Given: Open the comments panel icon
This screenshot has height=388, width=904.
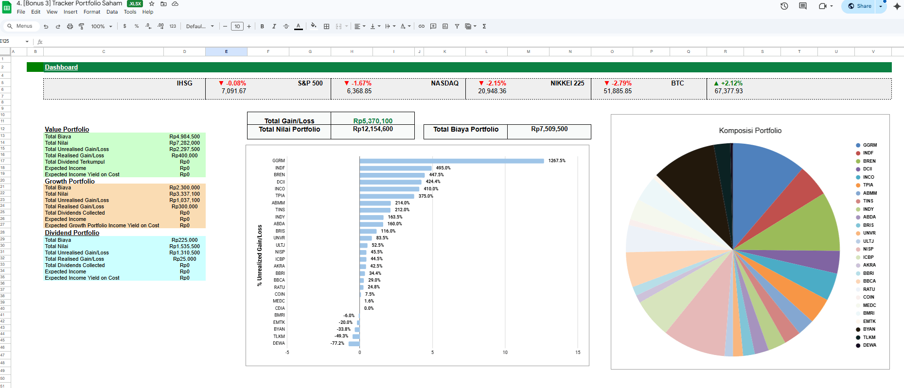Looking at the screenshot, I should click(x=803, y=6).
